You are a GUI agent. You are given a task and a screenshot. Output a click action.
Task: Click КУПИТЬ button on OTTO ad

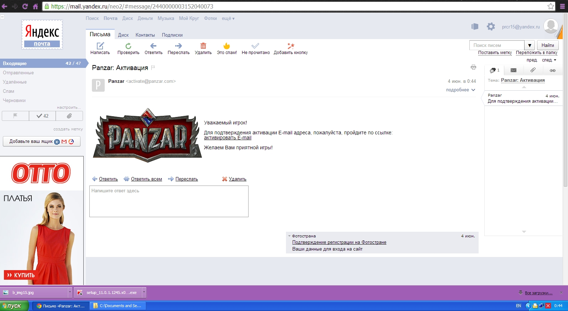(x=21, y=275)
